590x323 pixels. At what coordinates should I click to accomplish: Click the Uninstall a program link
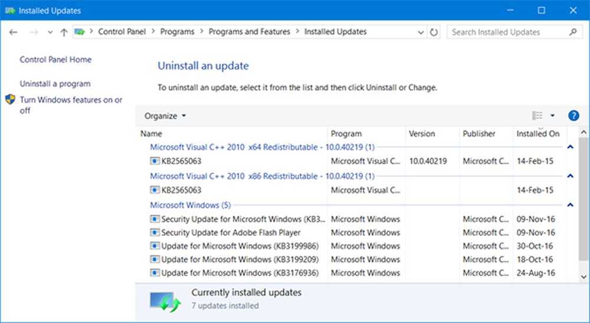point(55,84)
